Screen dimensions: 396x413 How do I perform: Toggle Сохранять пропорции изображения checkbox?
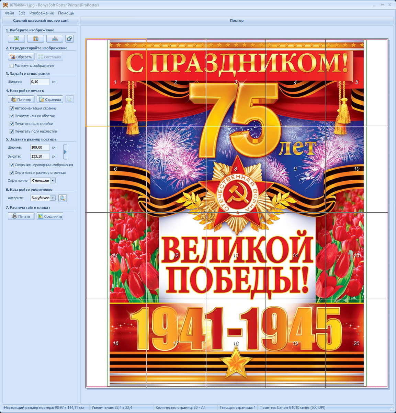[x=12, y=165]
